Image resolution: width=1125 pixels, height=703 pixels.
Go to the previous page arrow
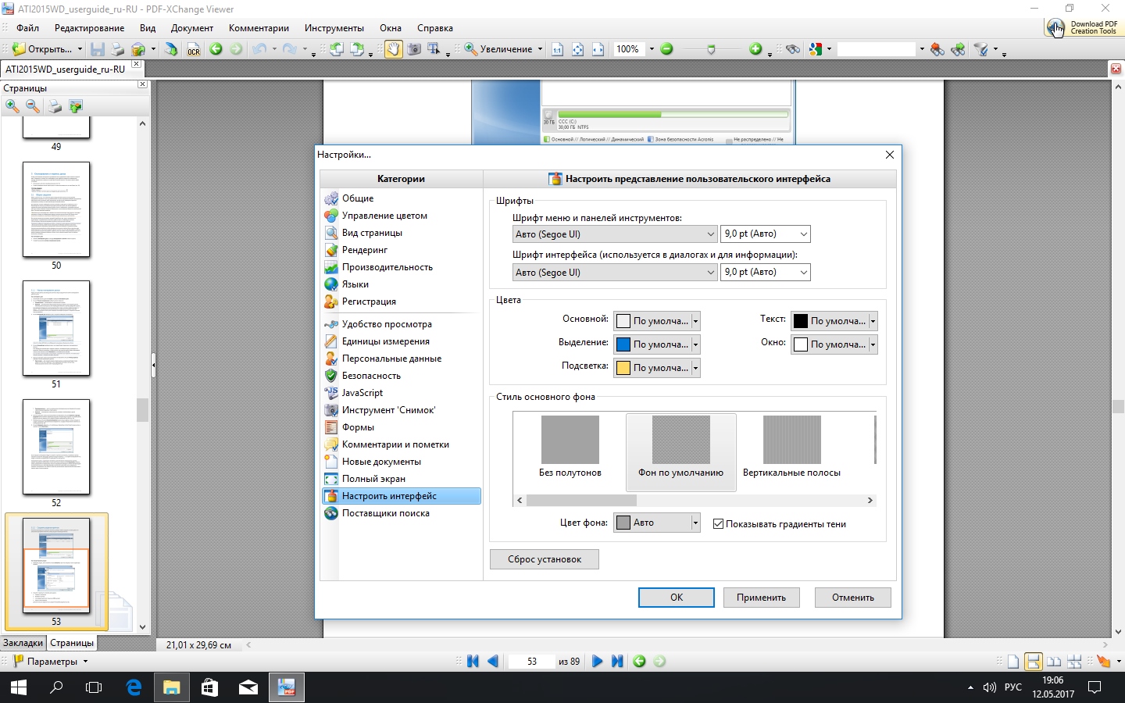tap(493, 662)
